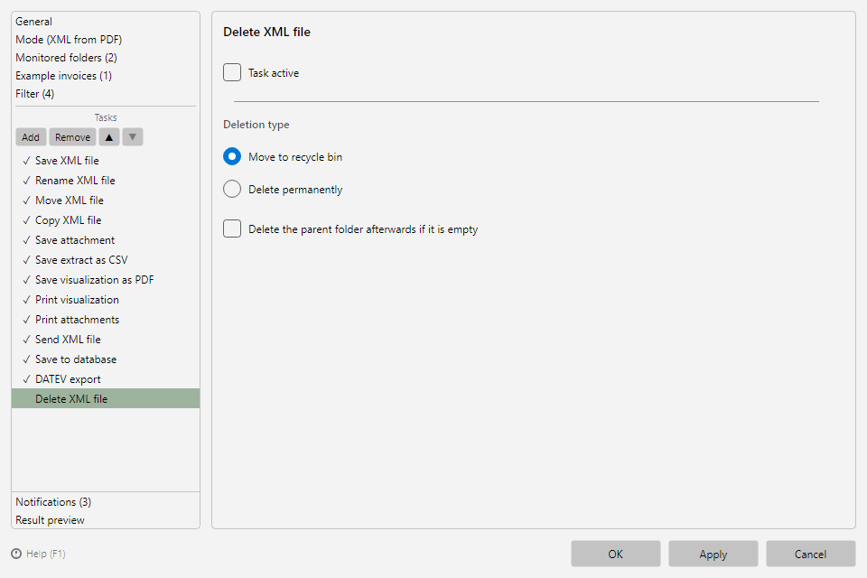Select the Save extract as CSV task
Viewport: 867px width, 578px height.
(81, 260)
